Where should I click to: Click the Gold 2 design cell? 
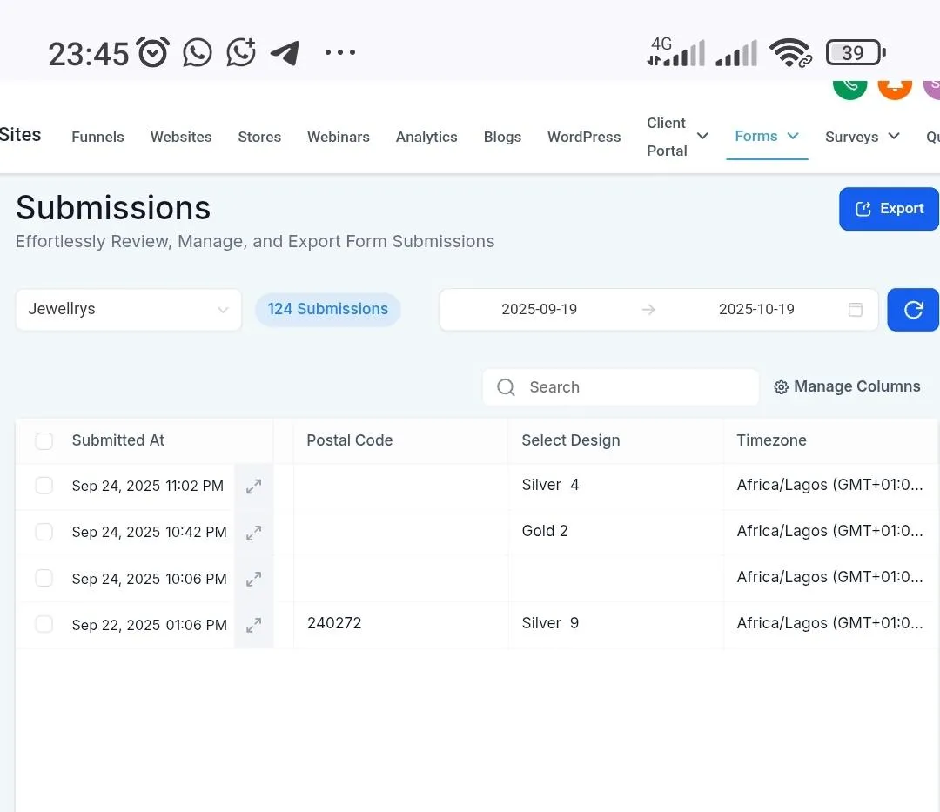(544, 531)
